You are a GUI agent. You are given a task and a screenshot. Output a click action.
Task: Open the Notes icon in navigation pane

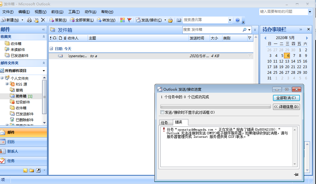[x=25, y=171]
